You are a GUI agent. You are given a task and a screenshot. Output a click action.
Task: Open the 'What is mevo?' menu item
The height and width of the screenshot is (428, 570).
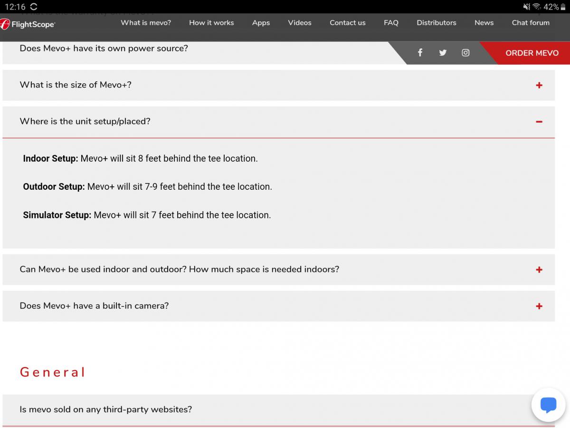pos(146,22)
